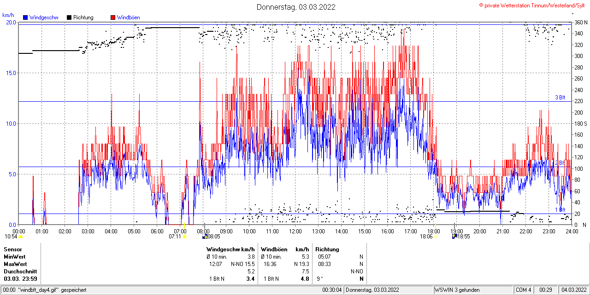Click the 9 ° direction value
590x295 pixels.
coord(320,279)
